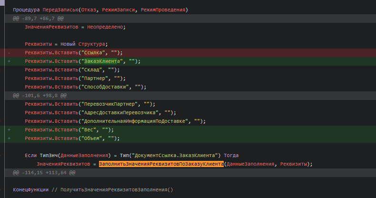Click the plus marker on the "ЗаказКлиента" line
376x198 pixels.
click(9, 61)
